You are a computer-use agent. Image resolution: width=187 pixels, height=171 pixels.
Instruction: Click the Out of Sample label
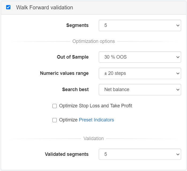(x=73, y=57)
